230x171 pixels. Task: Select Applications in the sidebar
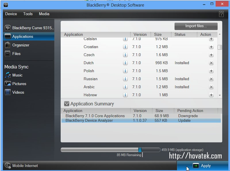29,36
